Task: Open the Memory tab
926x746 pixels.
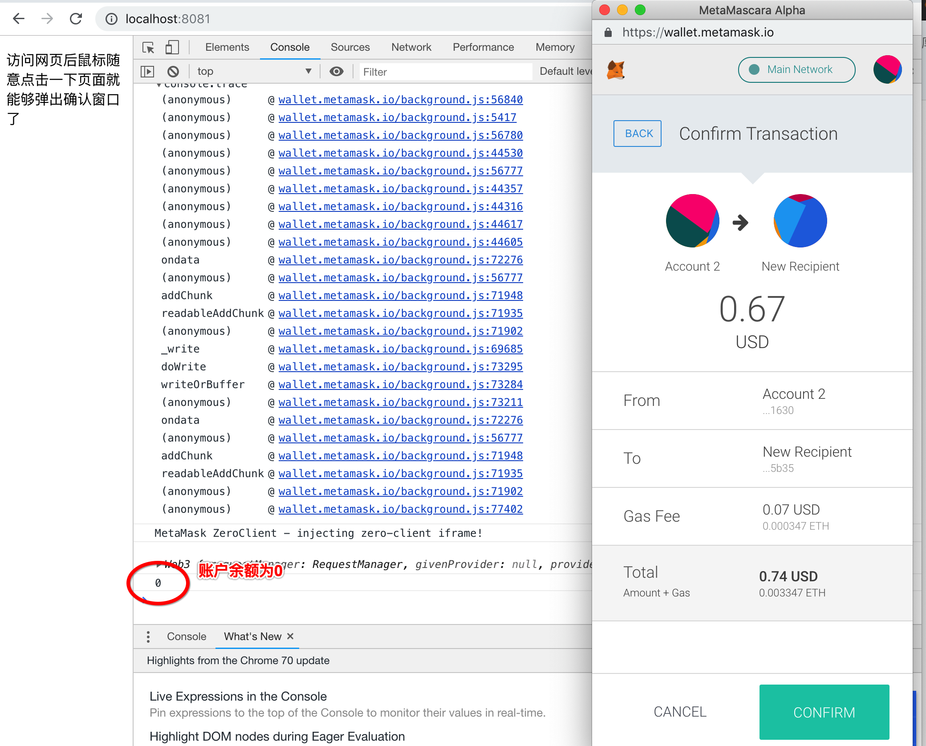Action: [x=555, y=47]
